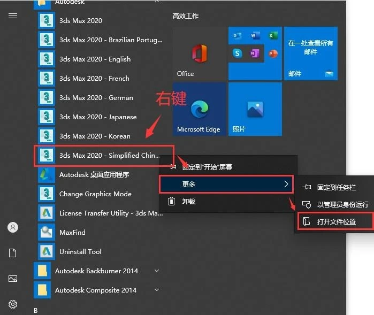Open the Photos (照片) tile
Screen dimensions: 374x315
click(255, 109)
